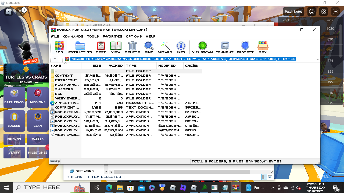This screenshot has height=193, width=344.
Task: Select Network in Explorer navigation pane
Action: click(82, 171)
